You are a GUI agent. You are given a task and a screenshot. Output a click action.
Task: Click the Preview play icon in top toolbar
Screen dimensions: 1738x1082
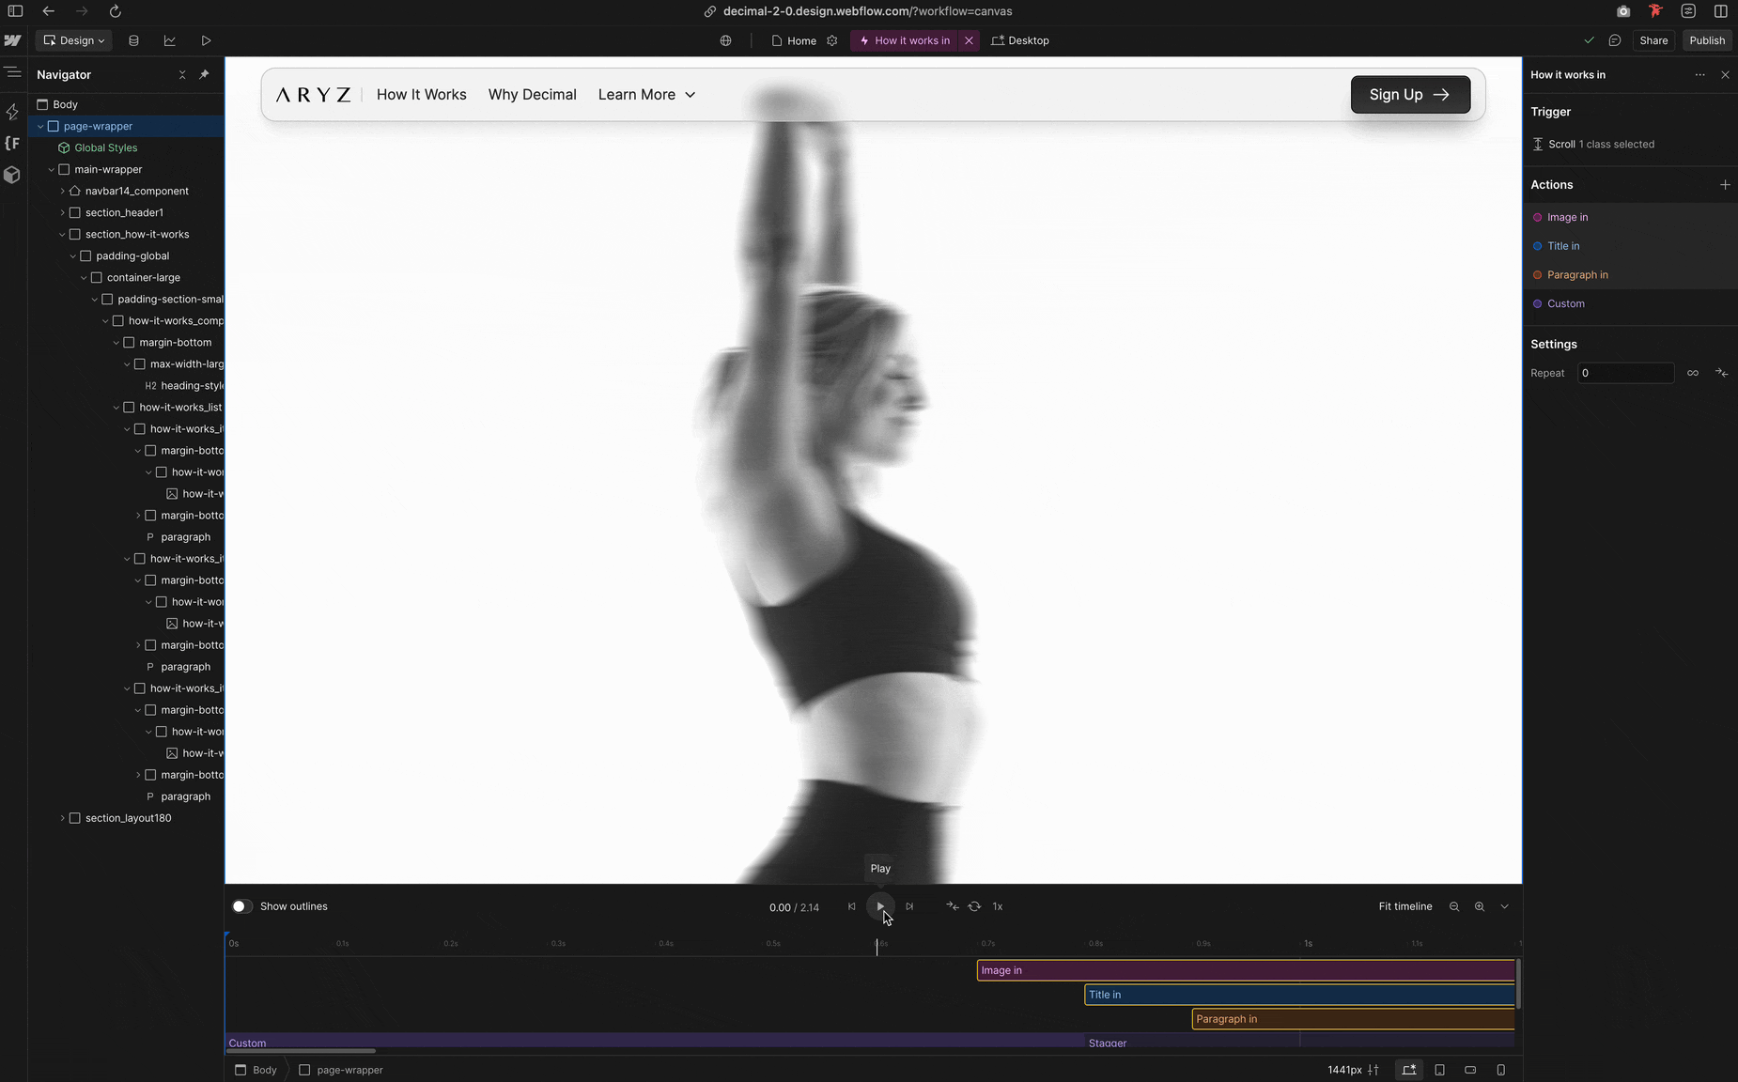(206, 40)
